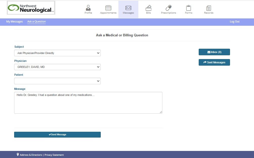Switch to My Messages tab
254x158 pixels.
click(x=14, y=22)
